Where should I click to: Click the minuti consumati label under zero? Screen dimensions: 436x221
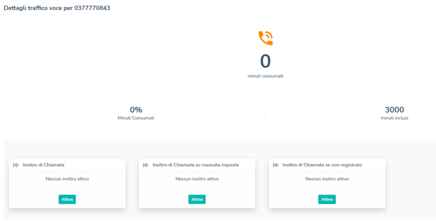(x=265, y=76)
